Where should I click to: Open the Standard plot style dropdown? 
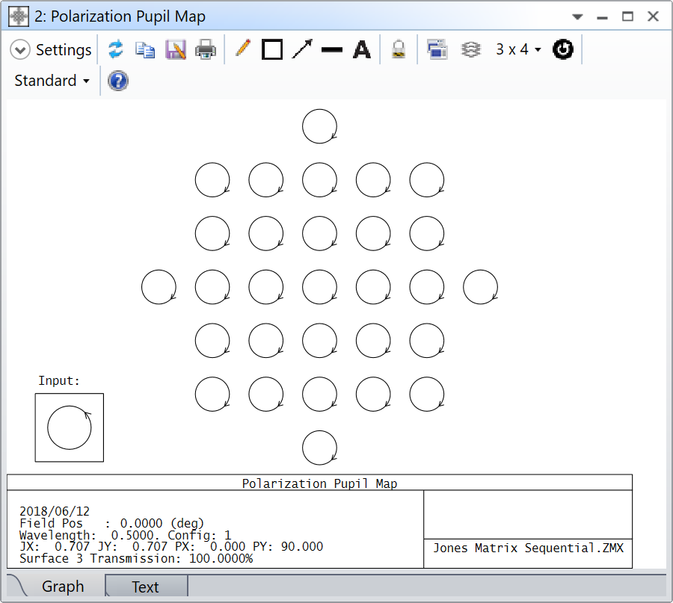click(49, 81)
